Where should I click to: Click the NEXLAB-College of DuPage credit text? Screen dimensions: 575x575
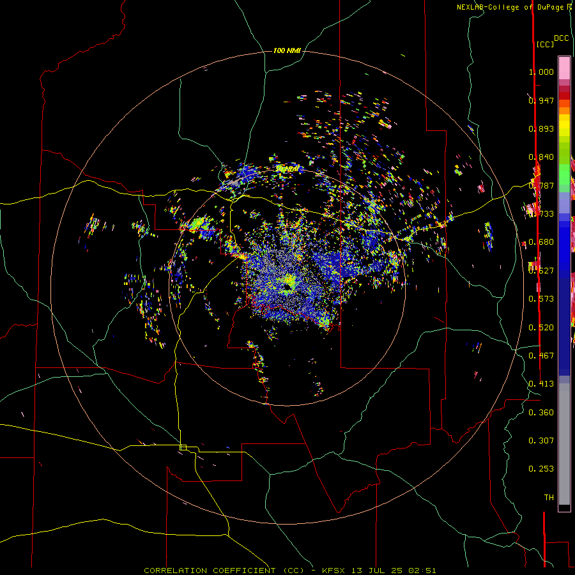(514, 7)
